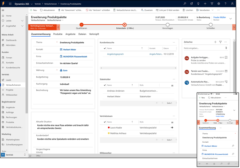Click Als Verloren schließen
240x168 pixels.
pos(98,10)
